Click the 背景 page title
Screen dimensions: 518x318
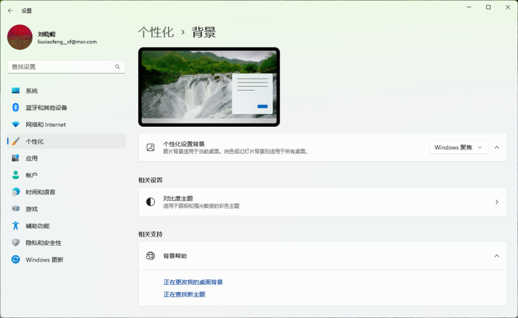203,32
